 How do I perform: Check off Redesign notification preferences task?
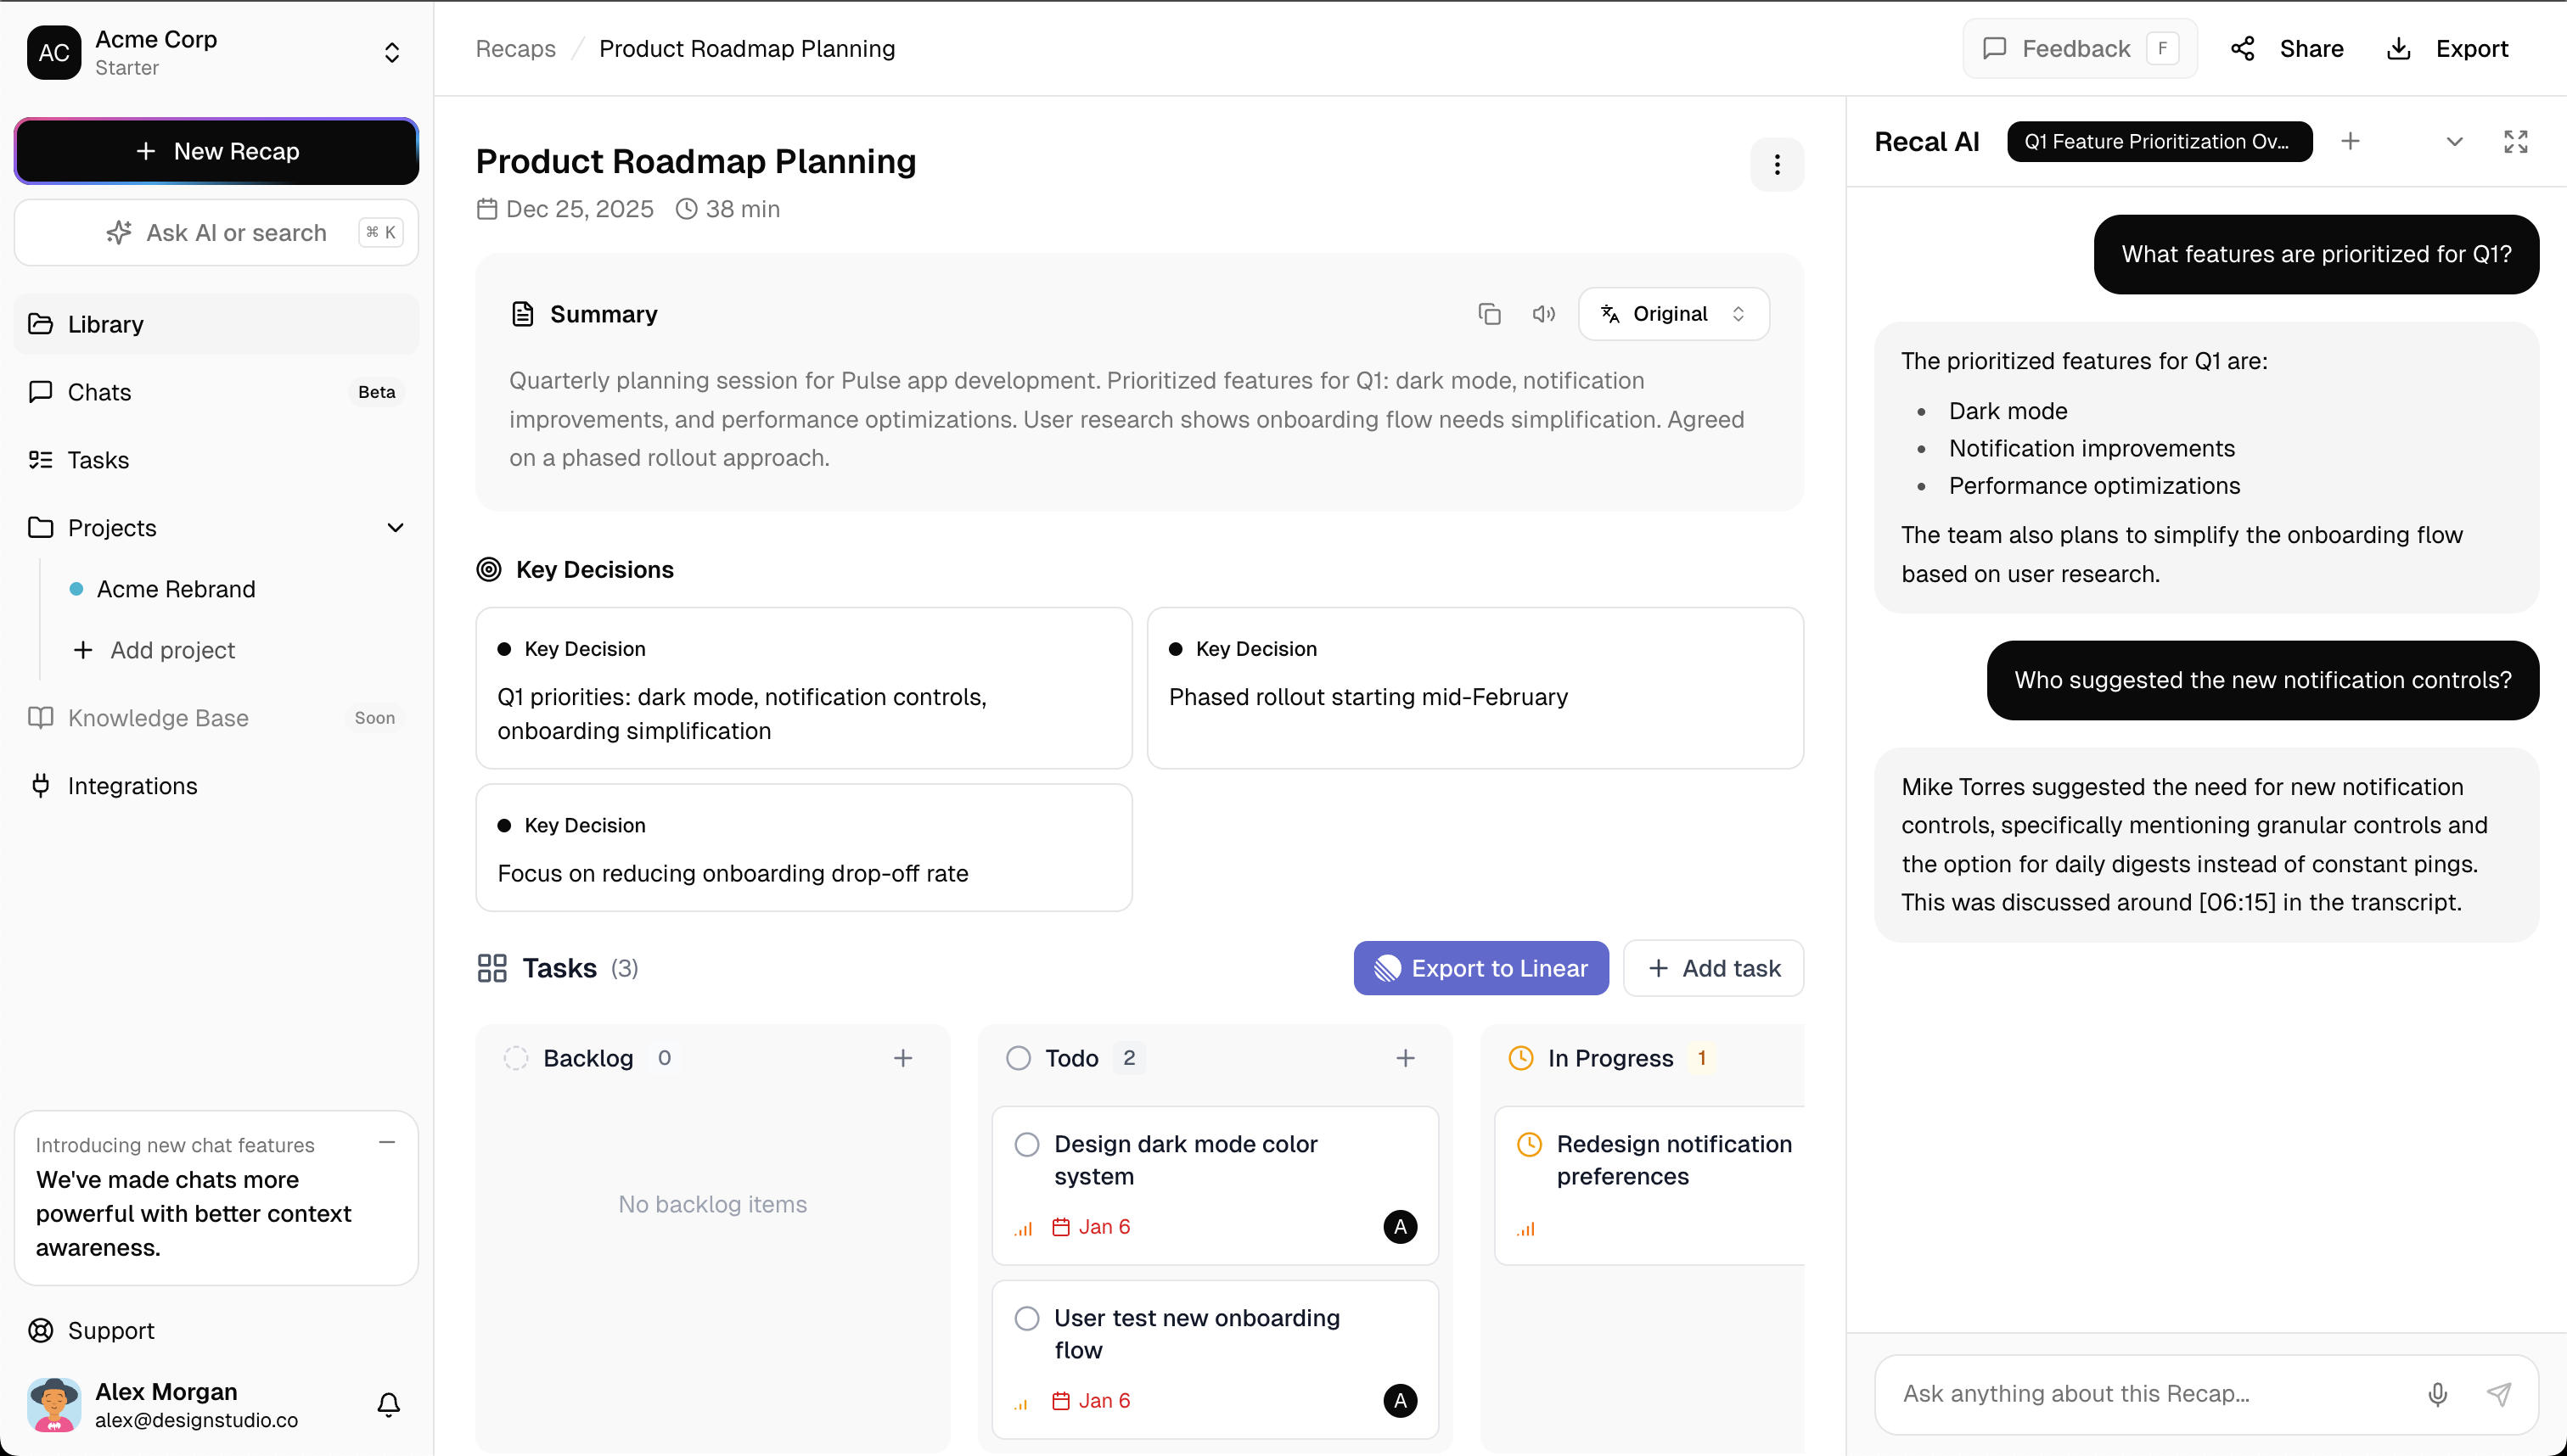(1528, 1144)
